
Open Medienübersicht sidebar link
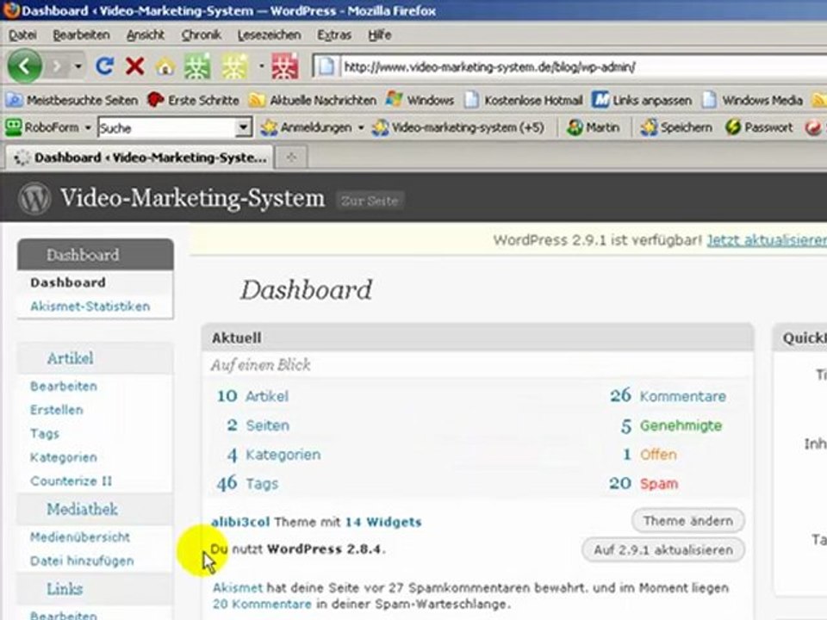[79, 537]
